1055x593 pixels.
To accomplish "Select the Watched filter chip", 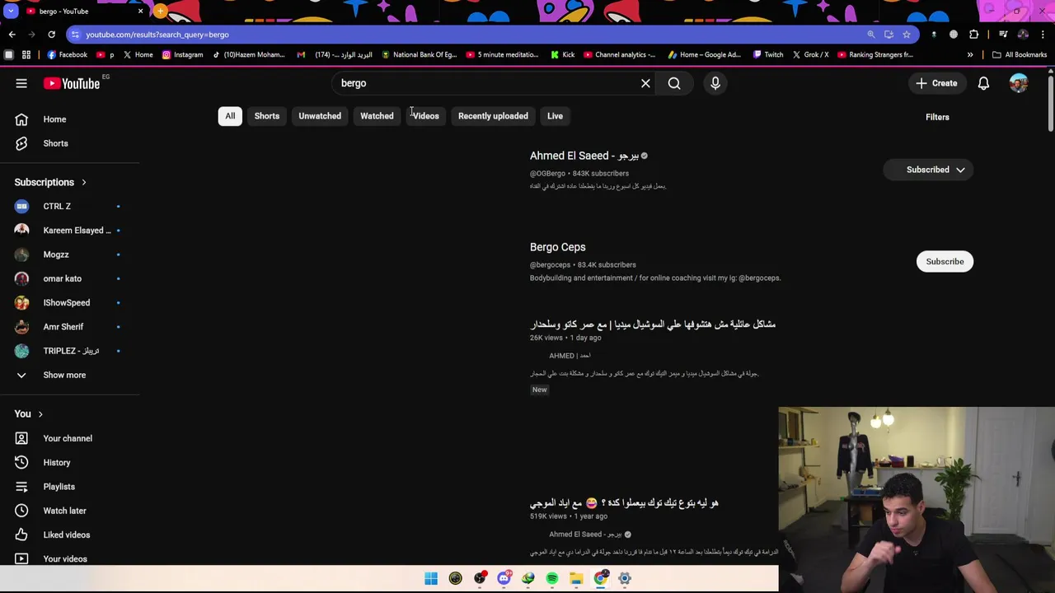I will [x=377, y=116].
